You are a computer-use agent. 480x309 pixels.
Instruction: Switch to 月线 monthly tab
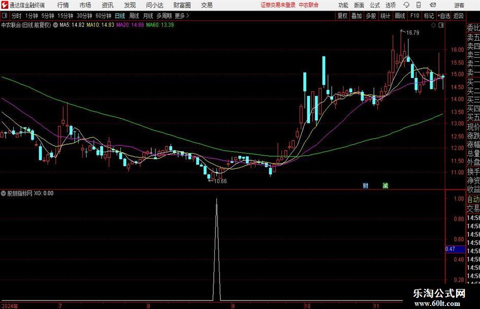[x=148, y=16]
